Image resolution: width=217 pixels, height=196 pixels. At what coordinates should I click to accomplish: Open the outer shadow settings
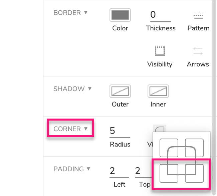pyautogui.click(x=120, y=91)
